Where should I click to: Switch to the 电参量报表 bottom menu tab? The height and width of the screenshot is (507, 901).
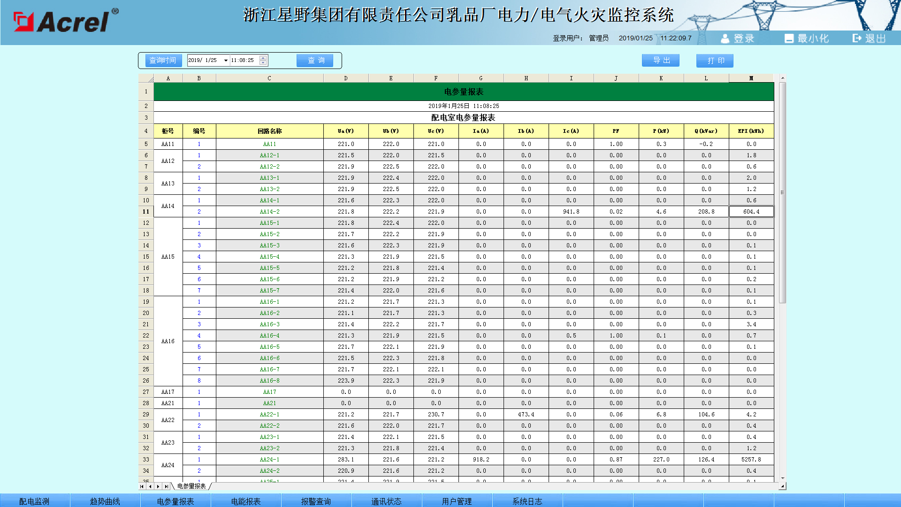coord(176,501)
